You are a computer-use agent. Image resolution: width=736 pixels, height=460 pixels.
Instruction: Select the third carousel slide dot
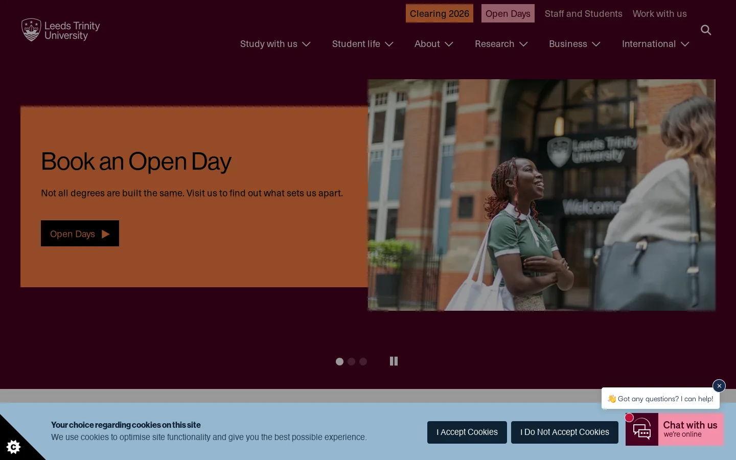point(363,361)
